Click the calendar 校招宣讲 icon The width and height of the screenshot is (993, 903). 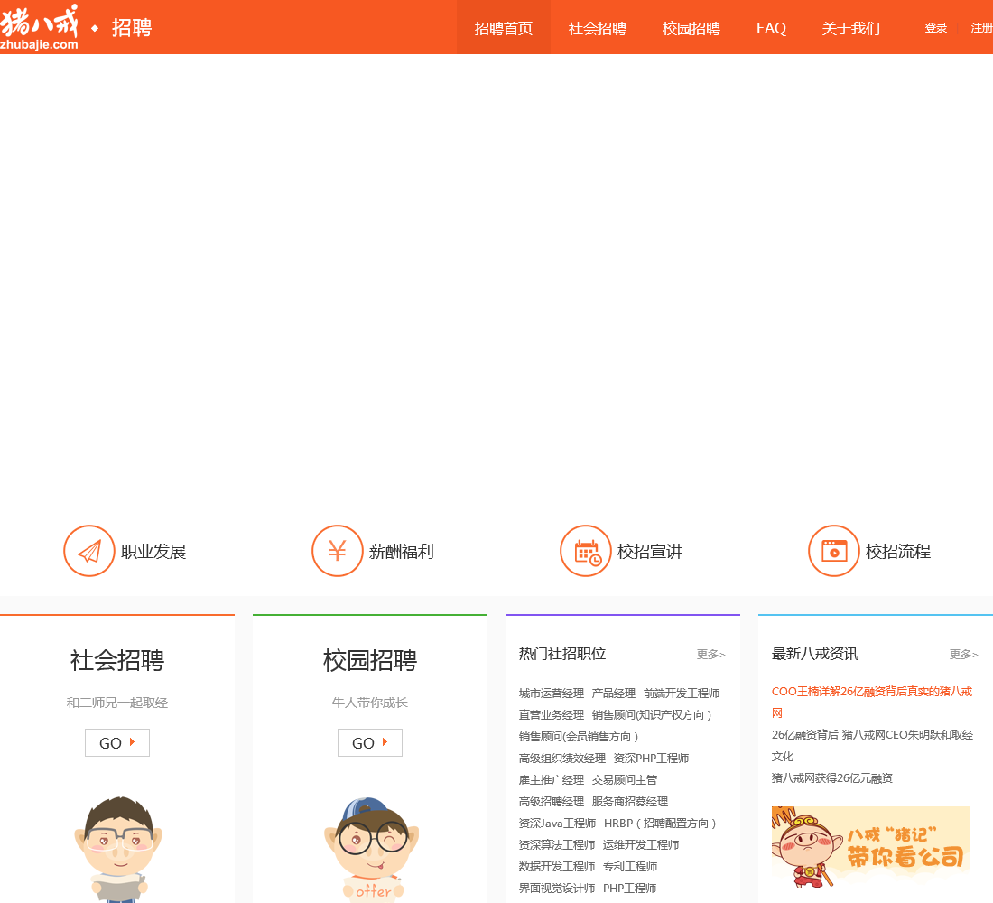pos(585,551)
